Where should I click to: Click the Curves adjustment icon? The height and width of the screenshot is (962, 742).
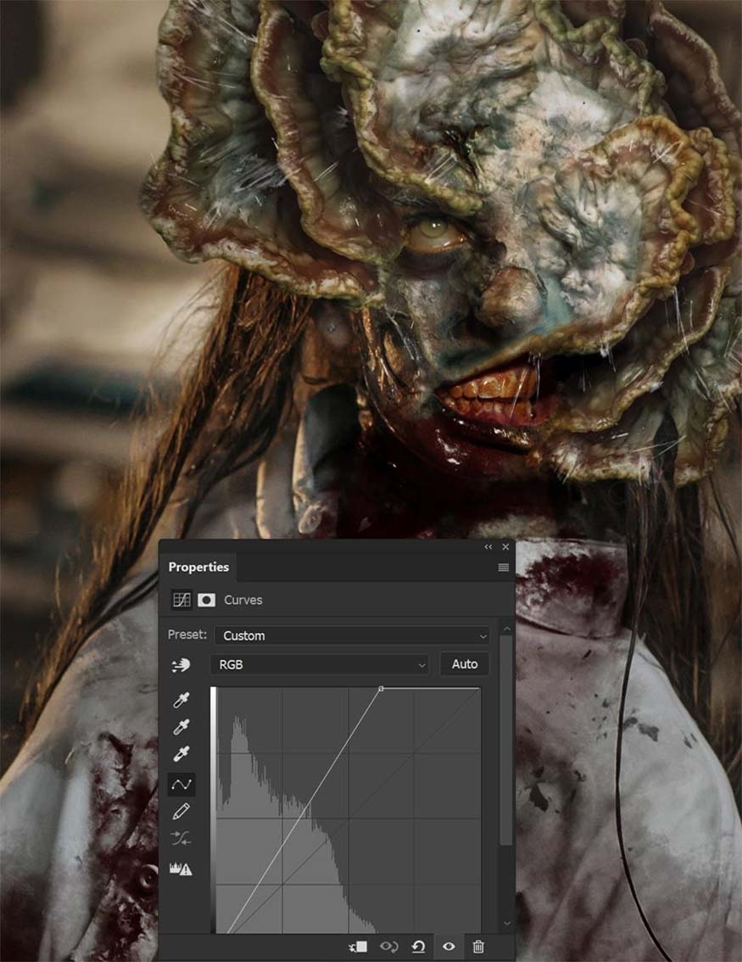pos(181,600)
